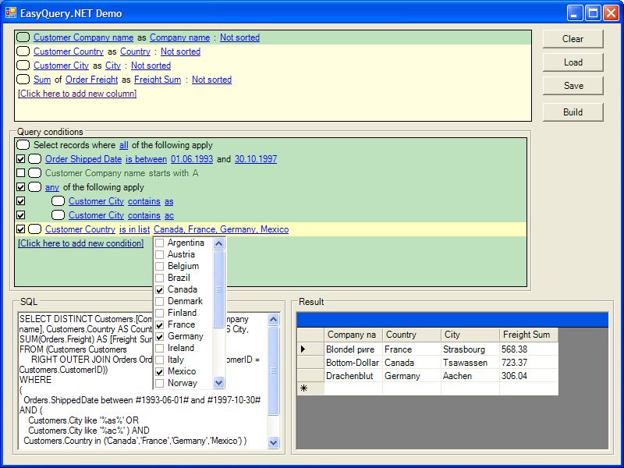Click the row button beside Sum of Order Freight

(23, 80)
